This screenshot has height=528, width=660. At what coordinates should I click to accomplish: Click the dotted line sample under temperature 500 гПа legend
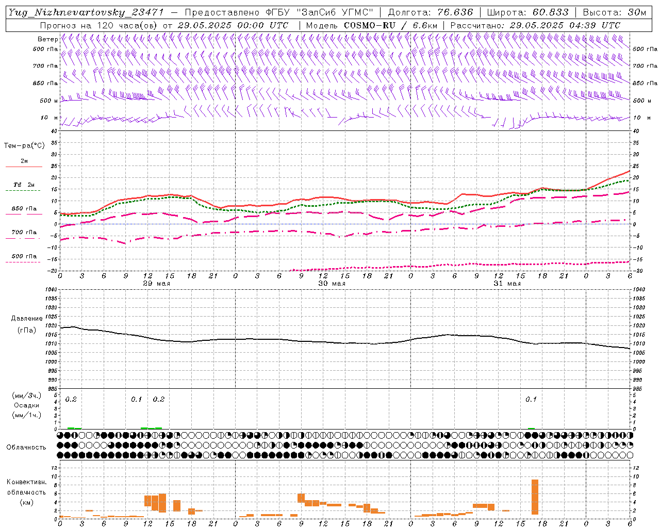(x=23, y=262)
